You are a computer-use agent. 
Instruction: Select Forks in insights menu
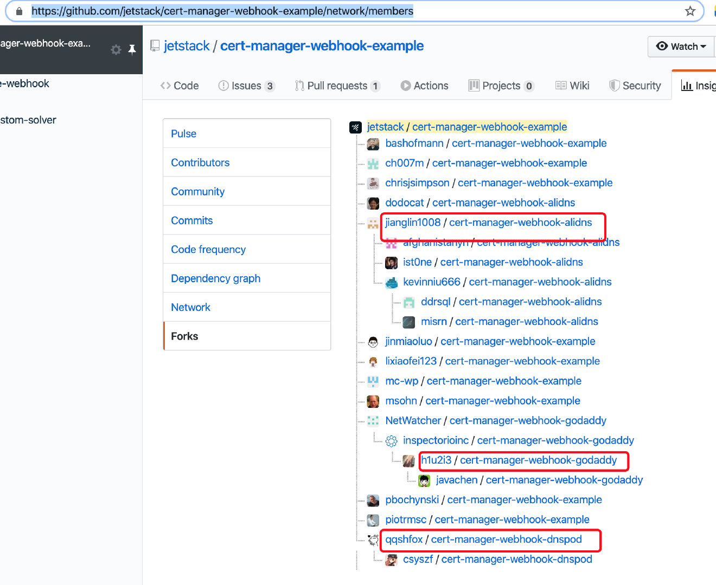[x=247, y=336]
